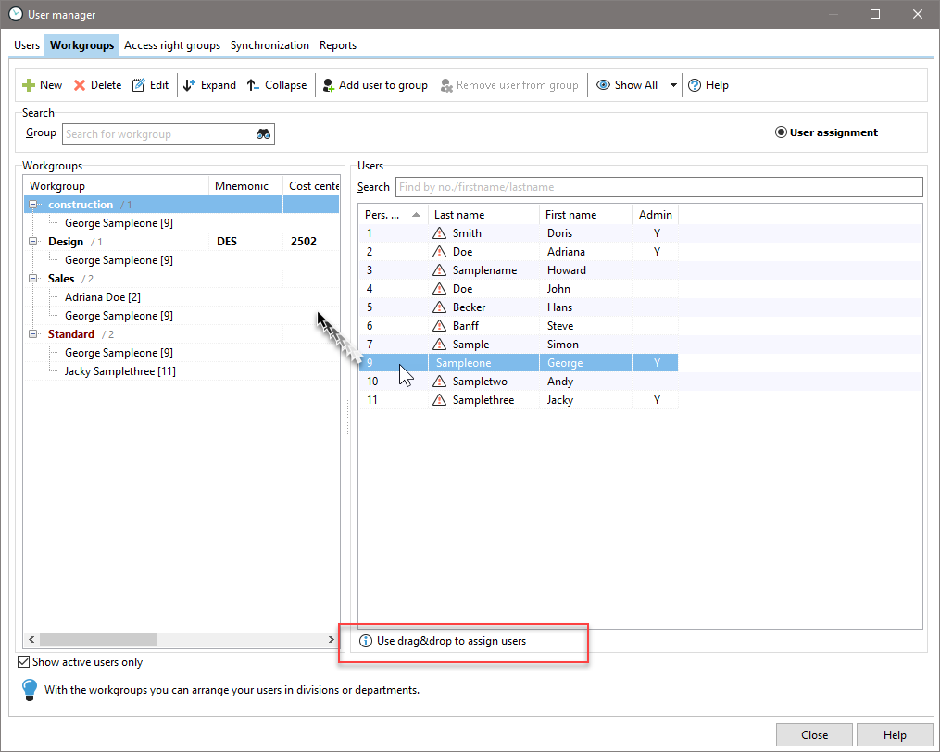This screenshot has width=940, height=752.
Task: Open the Synchronization tab
Action: (x=269, y=45)
